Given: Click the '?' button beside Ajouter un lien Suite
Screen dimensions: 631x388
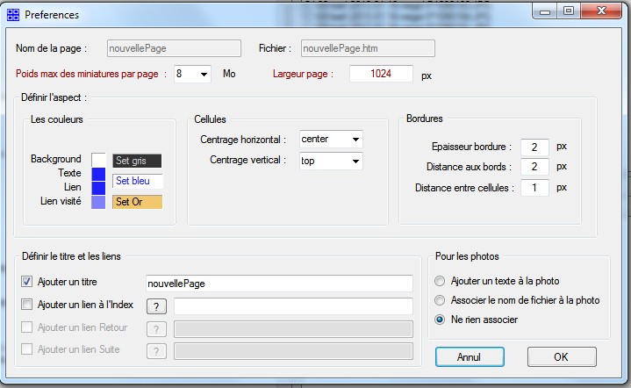Looking at the screenshot, I should point(156,351).
